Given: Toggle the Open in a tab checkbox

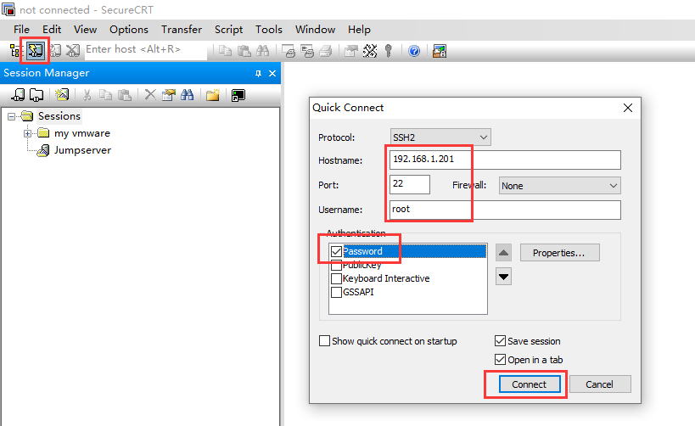Looking at the screenshot, I should (x=500, y=360).
